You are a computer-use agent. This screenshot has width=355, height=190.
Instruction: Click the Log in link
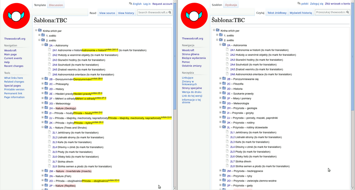click(x=147, y=4)
